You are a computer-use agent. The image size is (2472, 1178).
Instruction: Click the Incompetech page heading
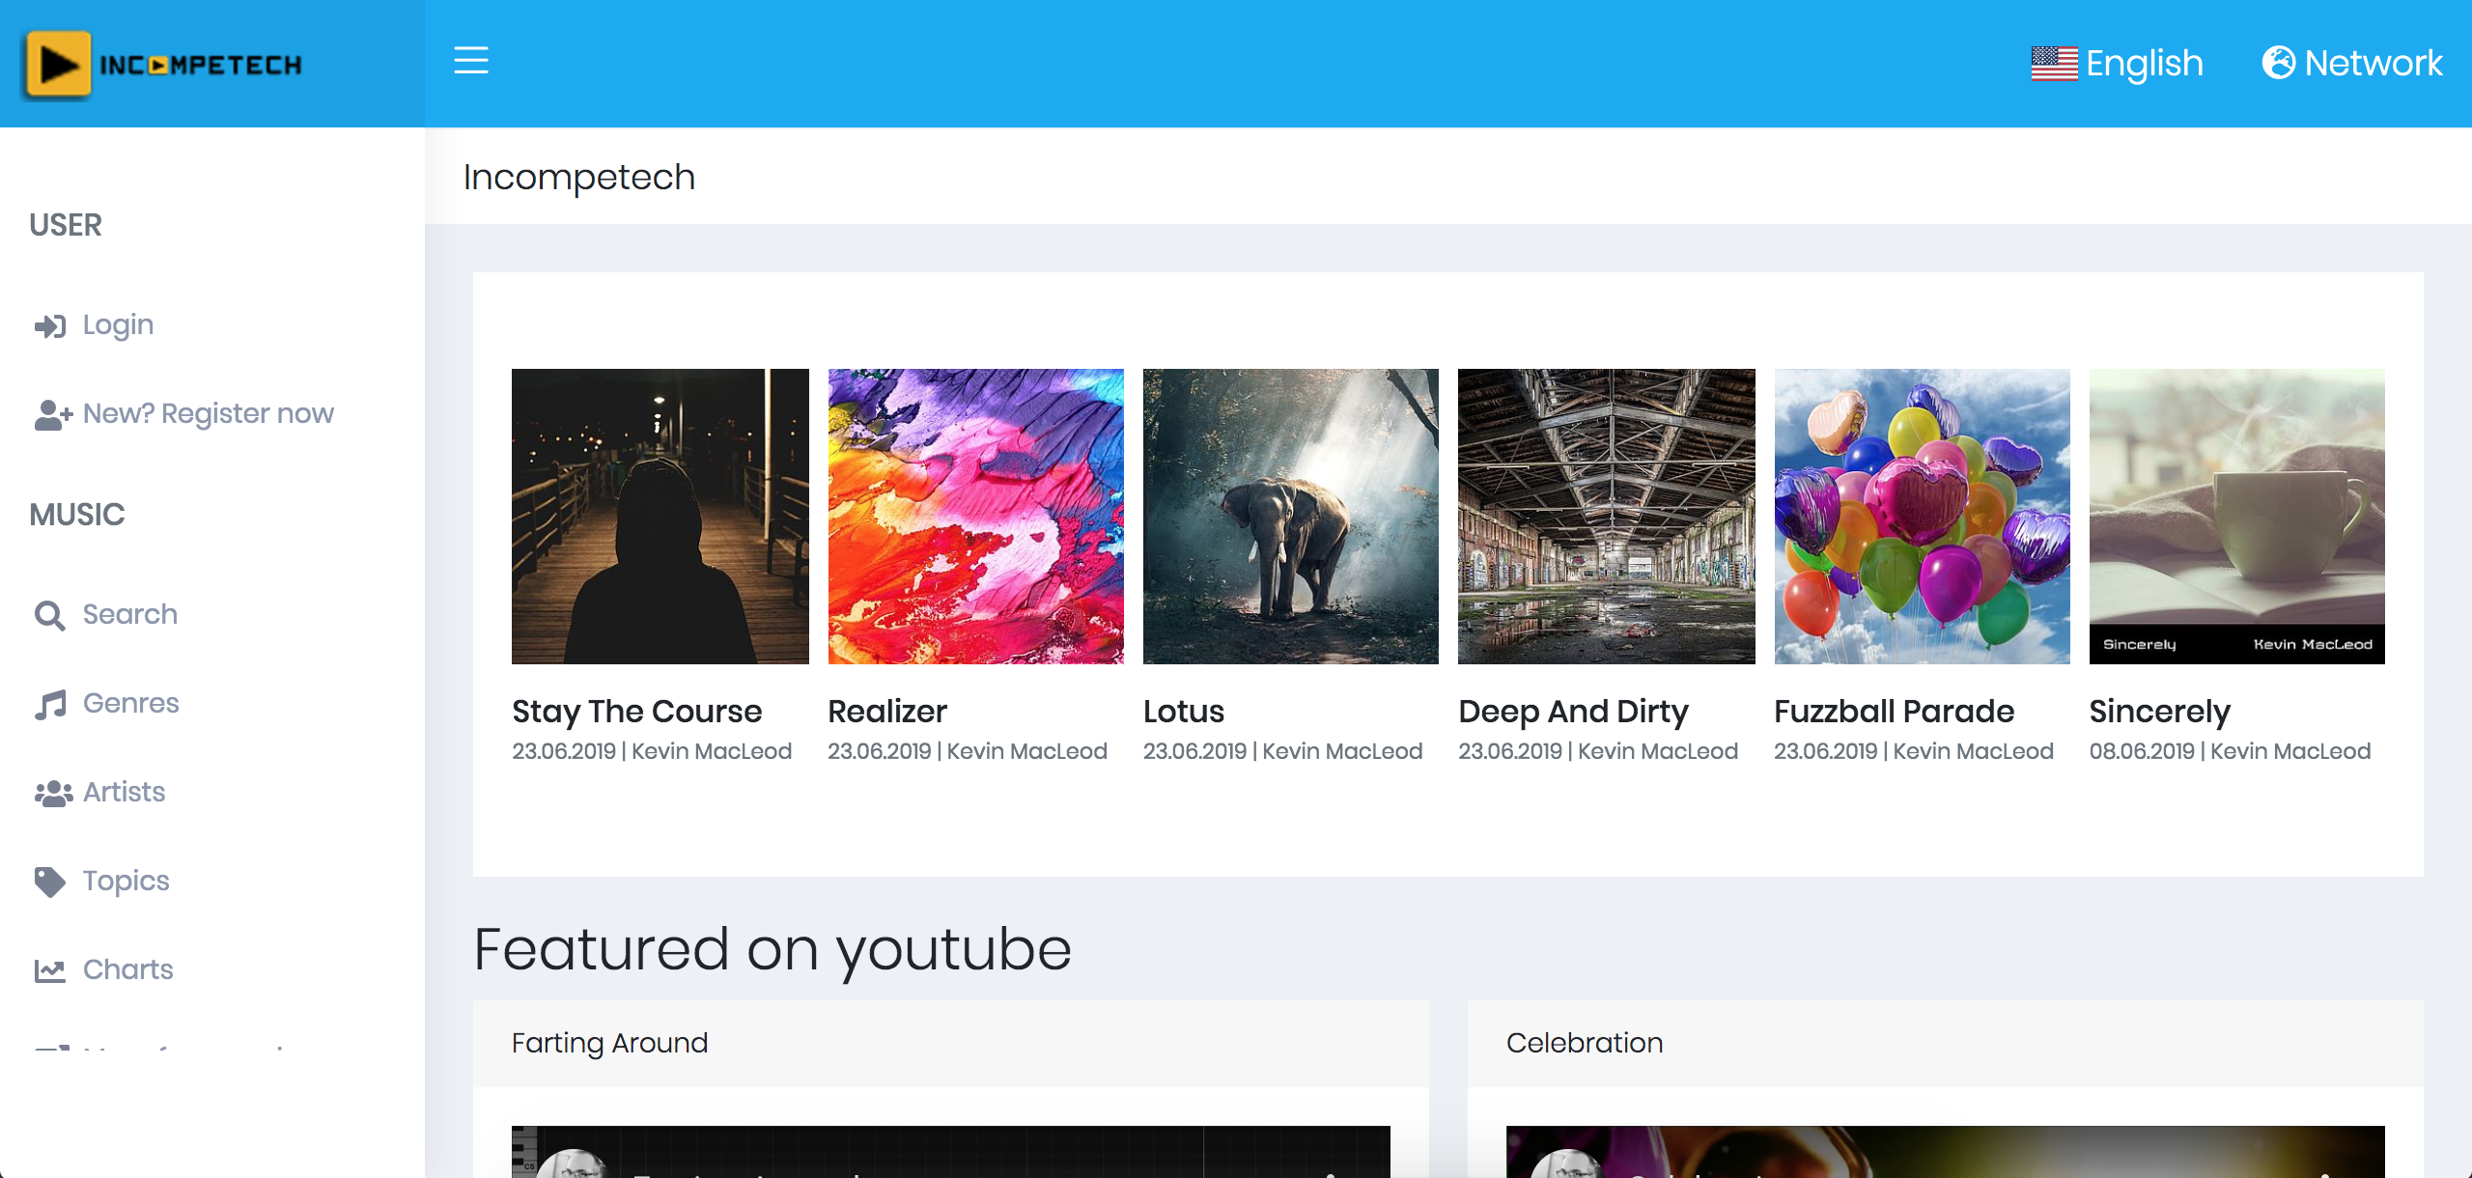(x=579, y=178)
